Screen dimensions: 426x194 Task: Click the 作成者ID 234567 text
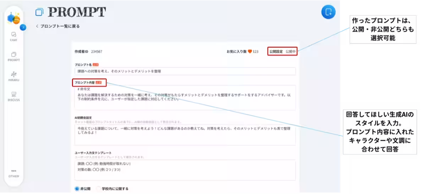(88, 52)
